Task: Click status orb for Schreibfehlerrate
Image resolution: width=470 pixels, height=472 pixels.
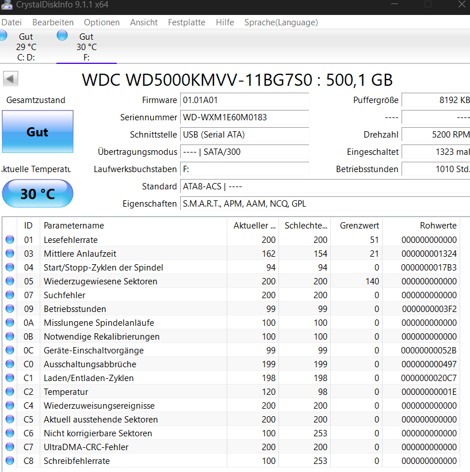Action: click(10, 460)
